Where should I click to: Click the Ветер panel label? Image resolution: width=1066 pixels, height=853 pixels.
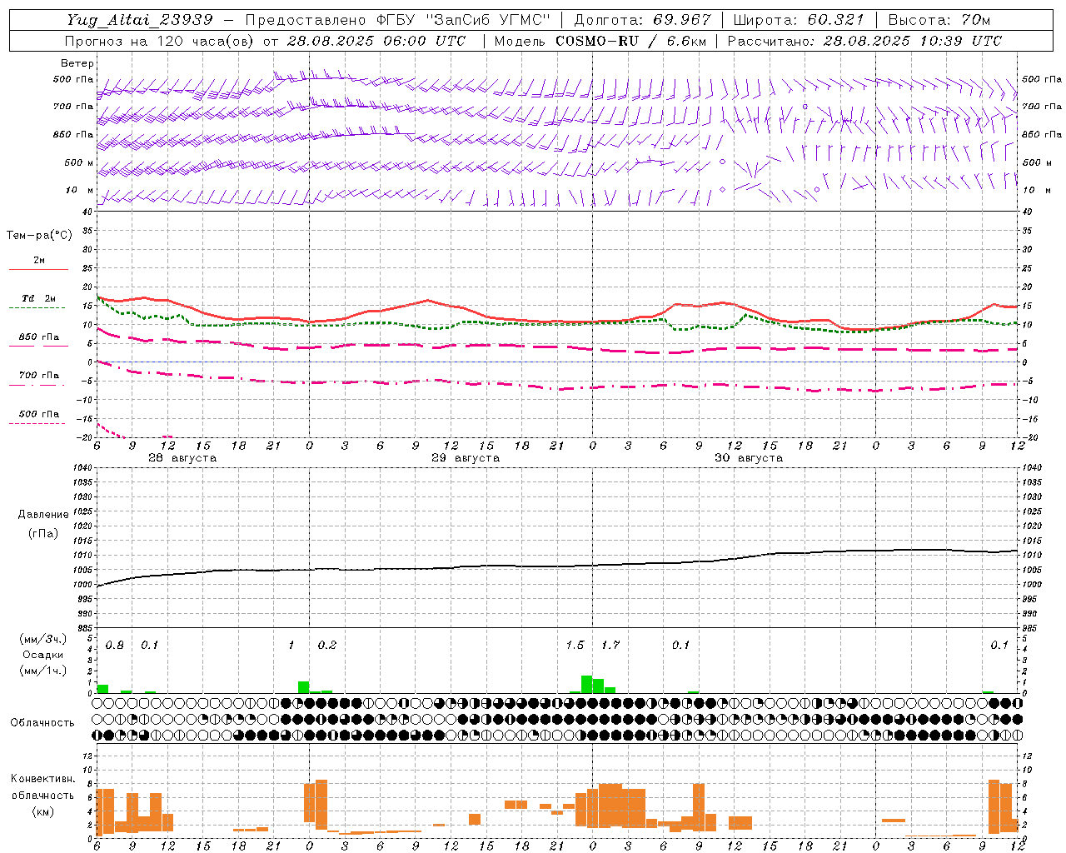tap(77, 63)
